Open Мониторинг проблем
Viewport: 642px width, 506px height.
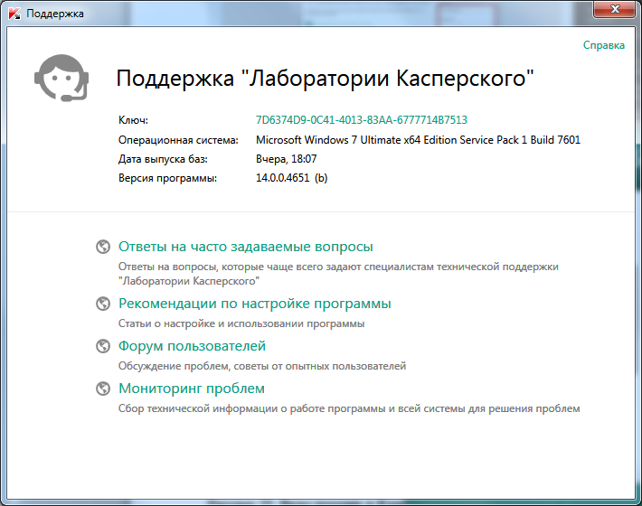[192, 389]
